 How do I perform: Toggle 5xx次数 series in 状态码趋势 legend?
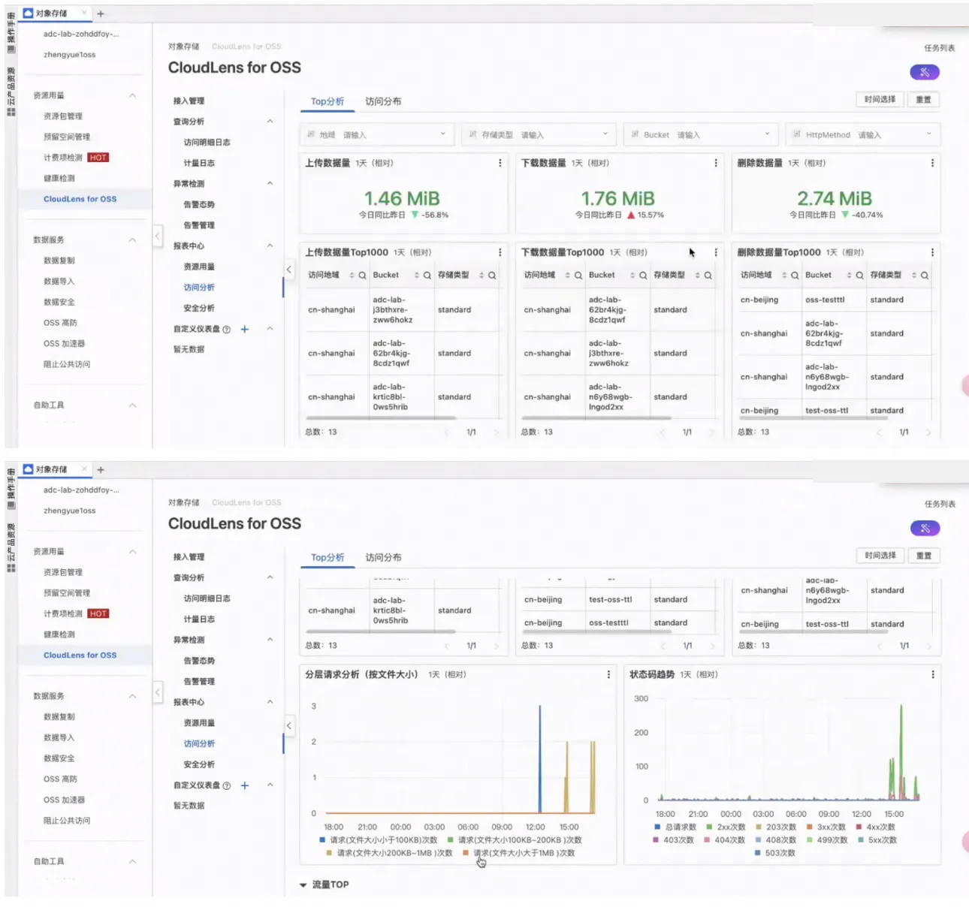(x=877, y=840)
